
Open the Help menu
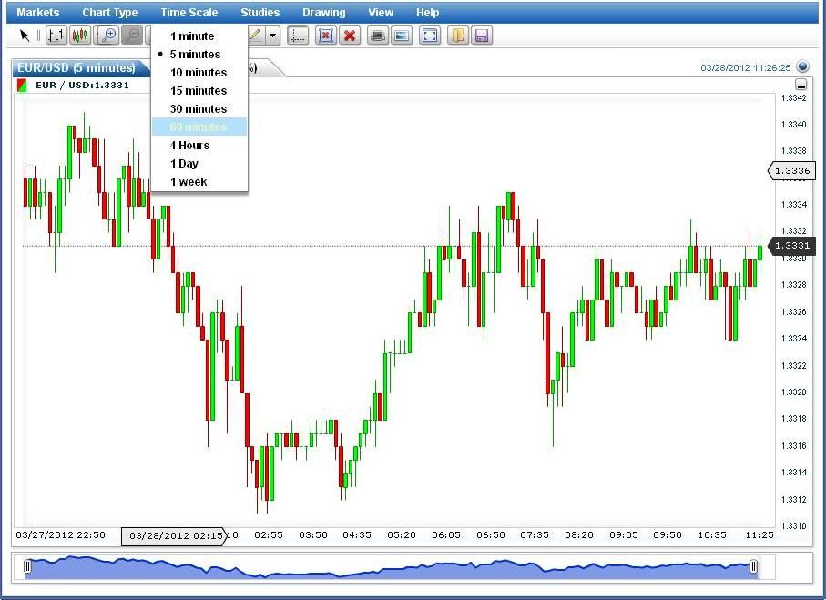(427, 13)
